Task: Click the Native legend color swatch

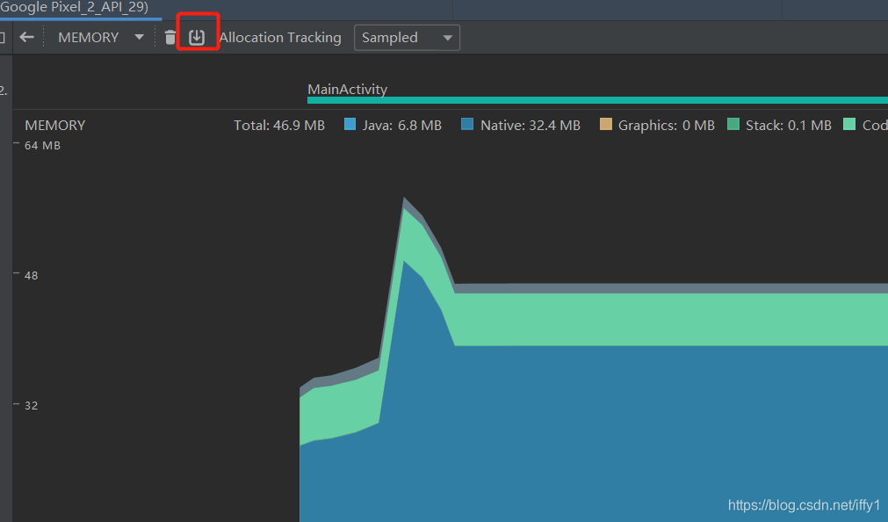Action: coord(467,124)
